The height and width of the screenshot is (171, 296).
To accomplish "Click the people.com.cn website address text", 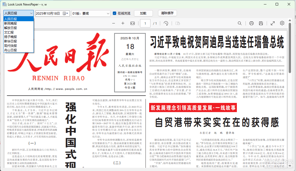I will [x=58, y=89].
